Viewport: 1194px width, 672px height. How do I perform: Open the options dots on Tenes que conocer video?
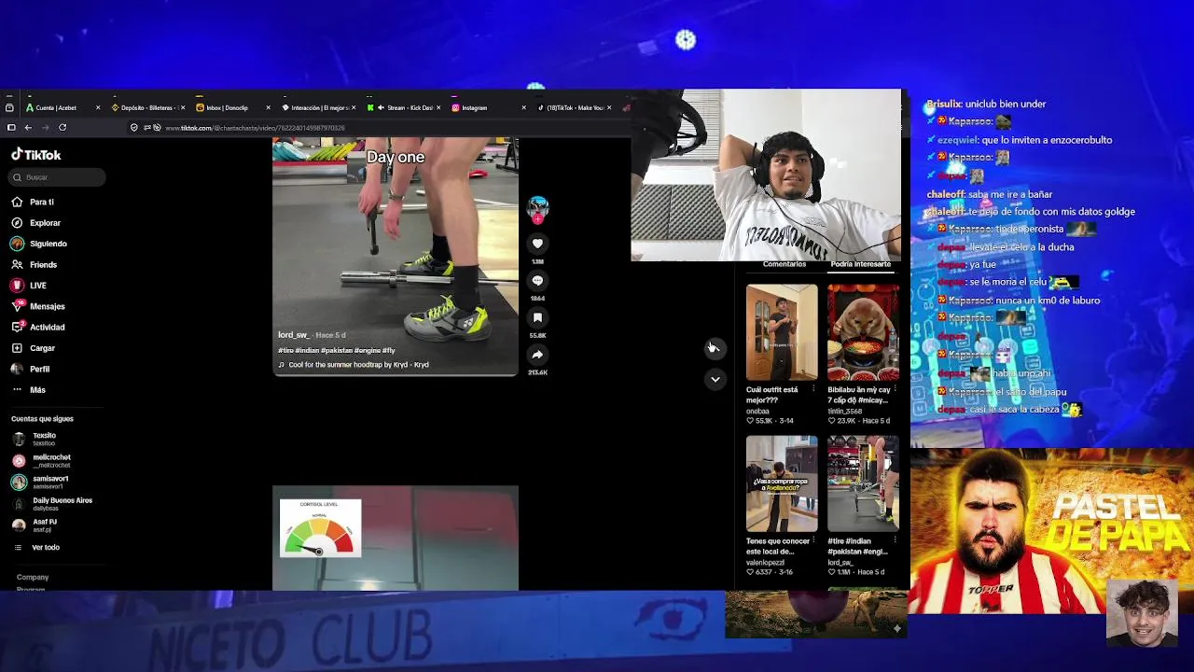coord(812,541)
